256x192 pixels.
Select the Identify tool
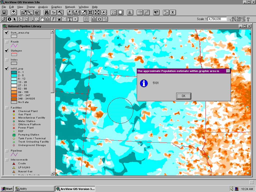(9, 19)
